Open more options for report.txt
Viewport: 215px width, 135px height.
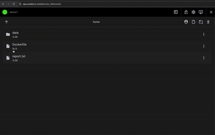point(204,58)
